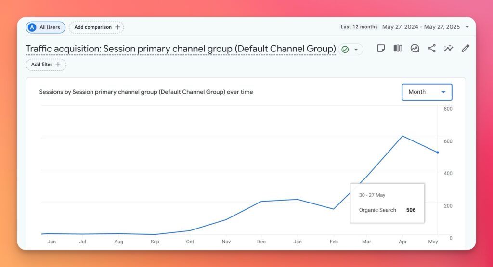Open the annotations sticky note icon
This screenshot has height=267, width=493.
point(381,48)
